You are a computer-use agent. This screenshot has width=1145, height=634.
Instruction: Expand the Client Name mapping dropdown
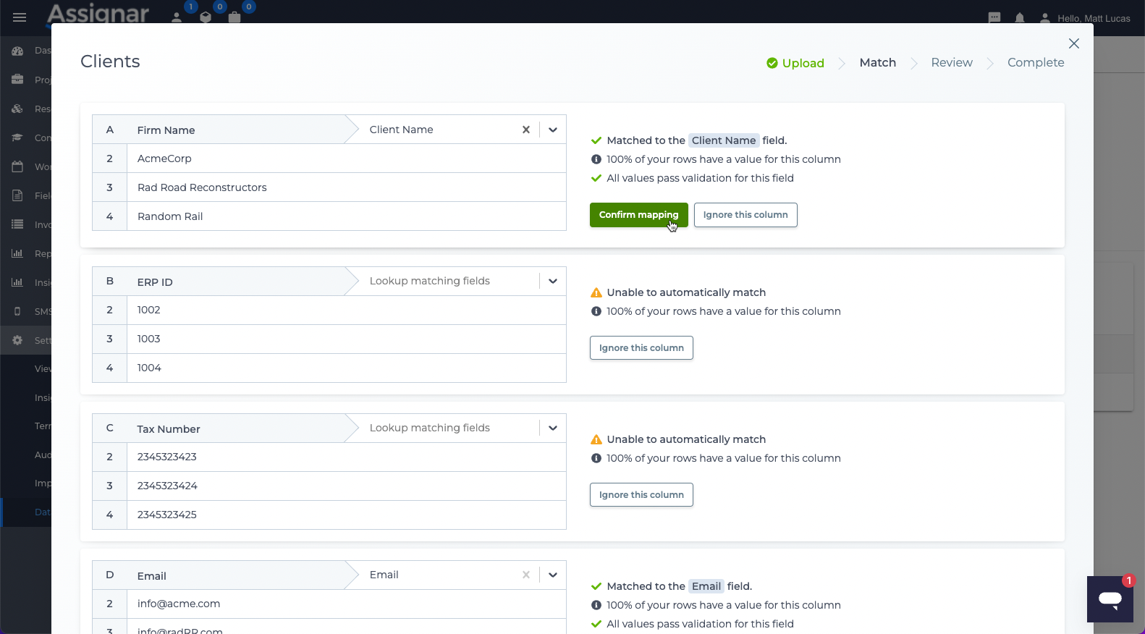point(553,130)
